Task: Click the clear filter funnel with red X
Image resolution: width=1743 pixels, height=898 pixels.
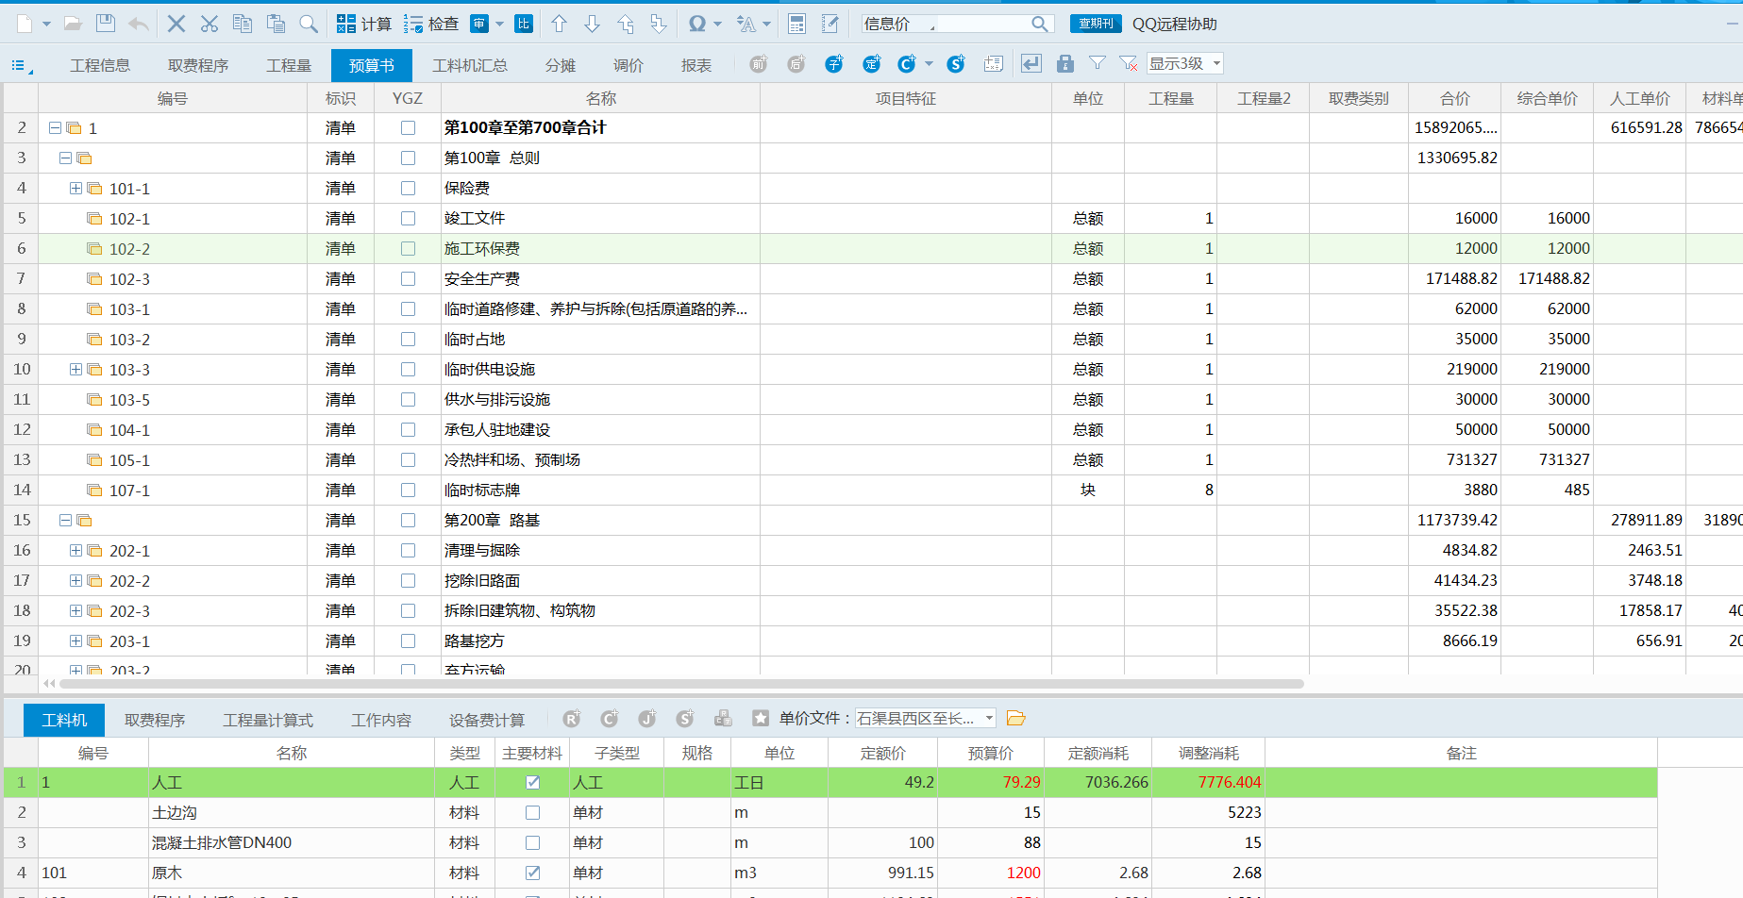Action: (x=1129, y=64)
